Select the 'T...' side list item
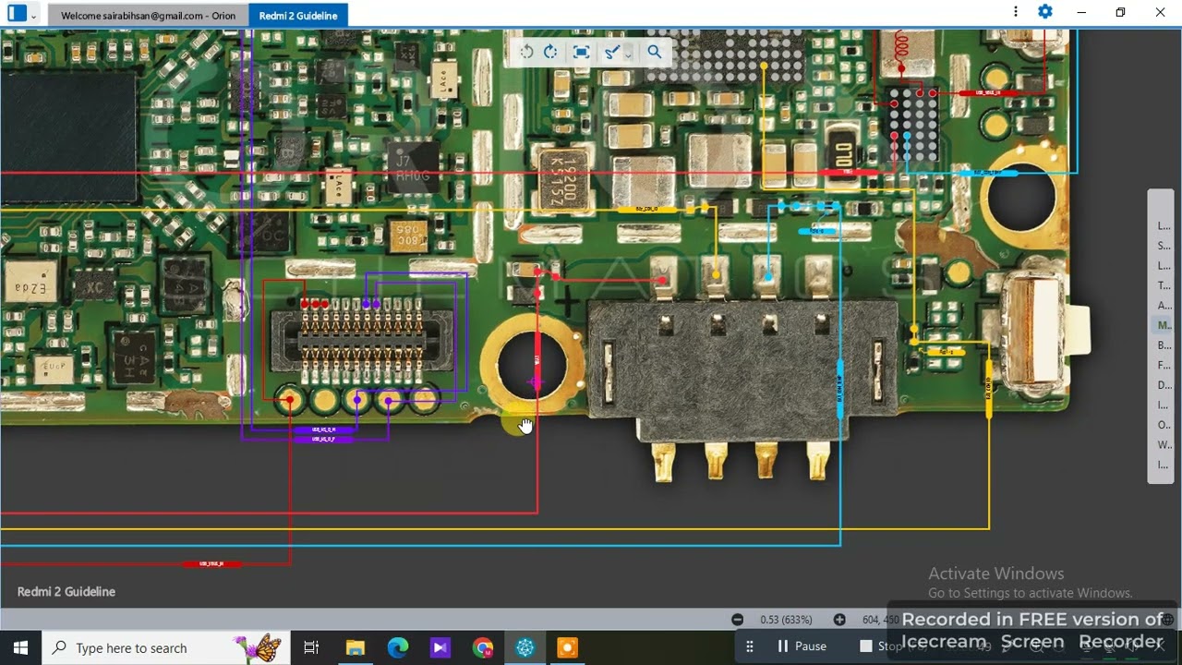Image resolution: width=1182 pixels, height=665 pixels. (x=1164, y=285)
